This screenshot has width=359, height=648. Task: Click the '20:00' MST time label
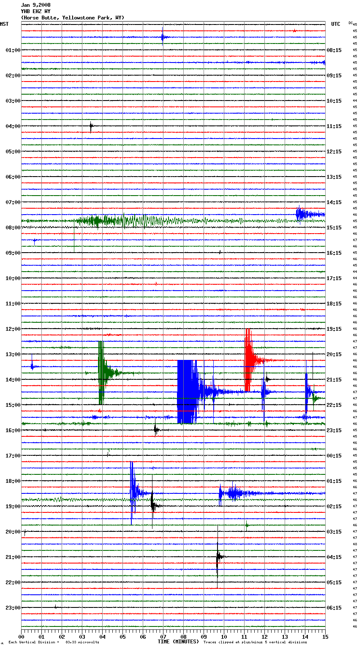(x=13, y=531)
